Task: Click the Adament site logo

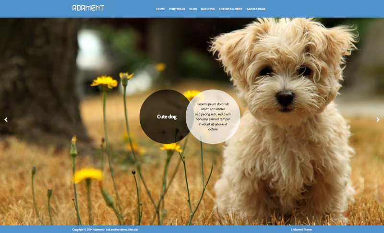Action: (x=88, y=8)
